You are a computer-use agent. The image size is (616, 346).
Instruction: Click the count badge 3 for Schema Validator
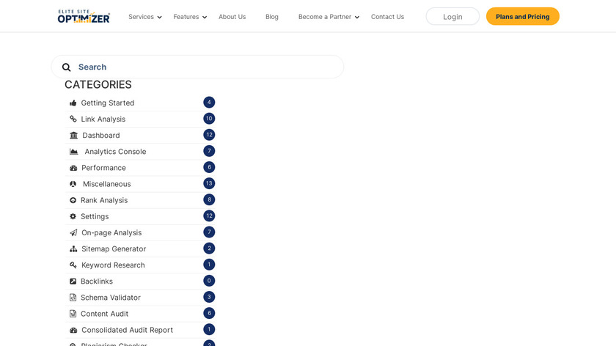point(209,298)
